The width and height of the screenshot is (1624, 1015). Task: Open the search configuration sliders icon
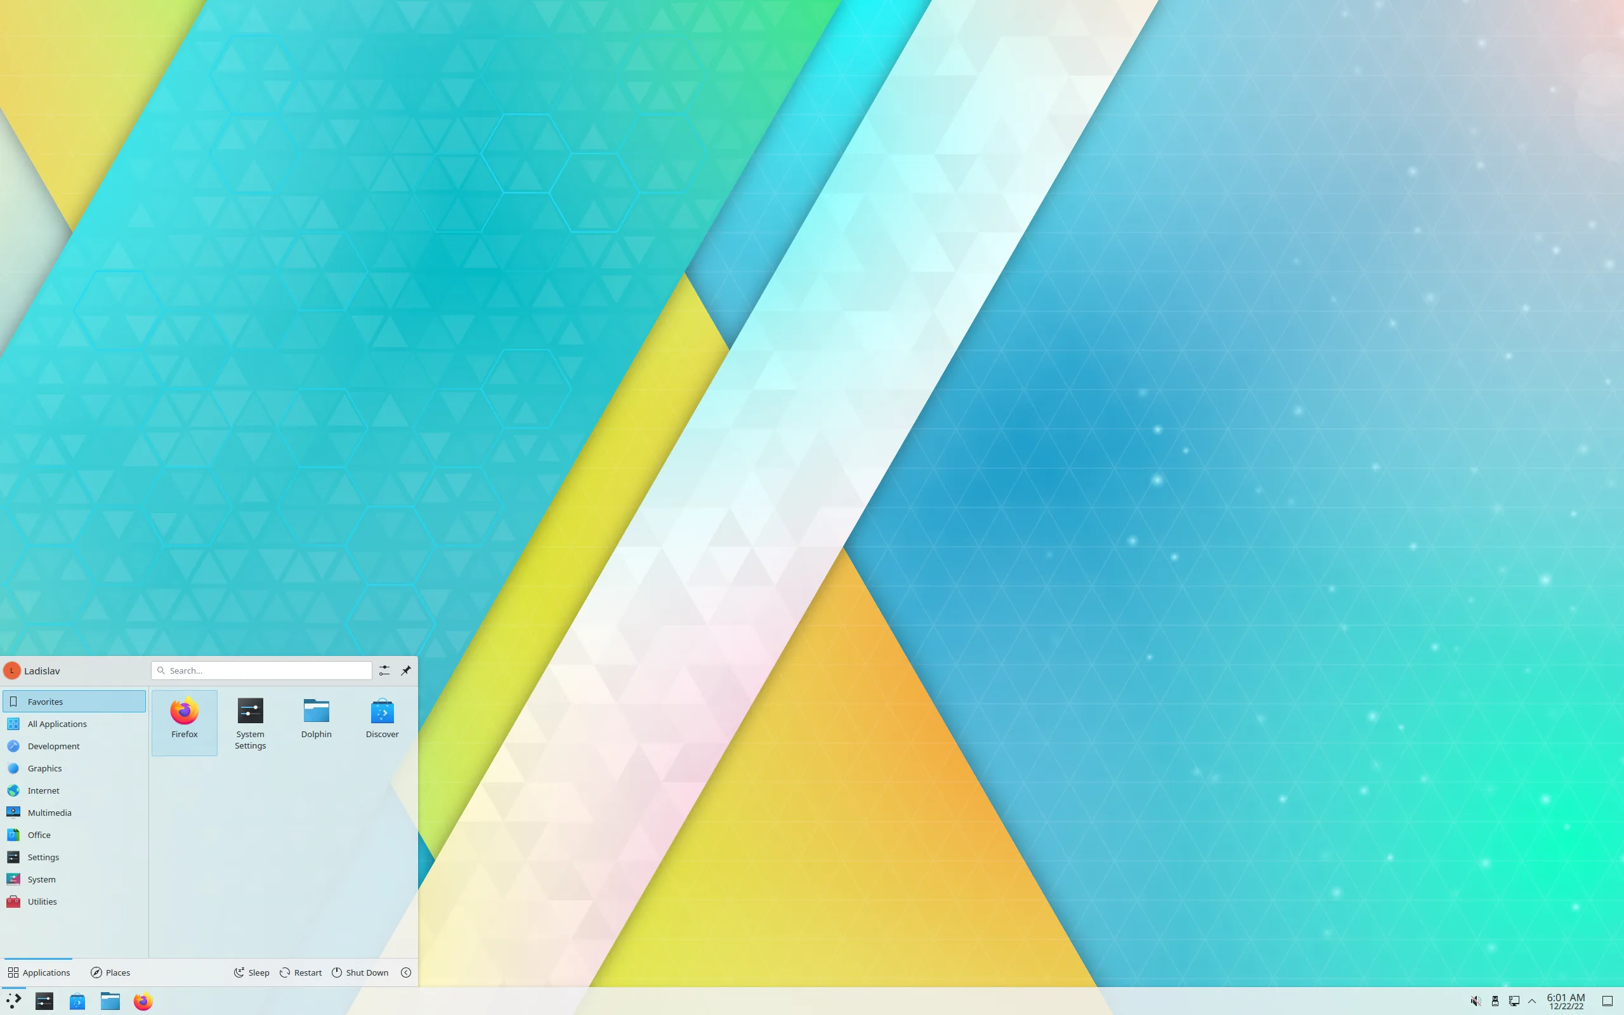click(384, 670)
